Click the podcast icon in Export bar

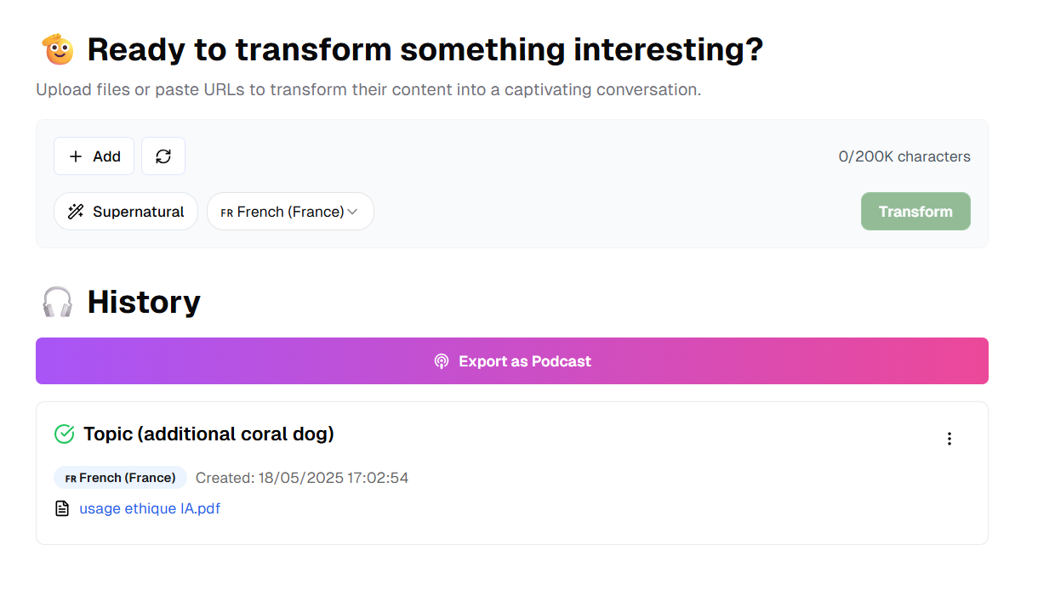tap(441, 361)
